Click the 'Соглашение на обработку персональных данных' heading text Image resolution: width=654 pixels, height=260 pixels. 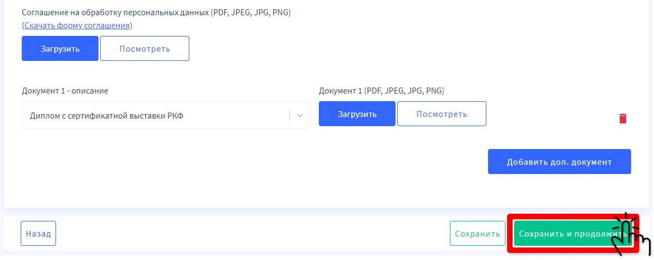pos(115,13)
